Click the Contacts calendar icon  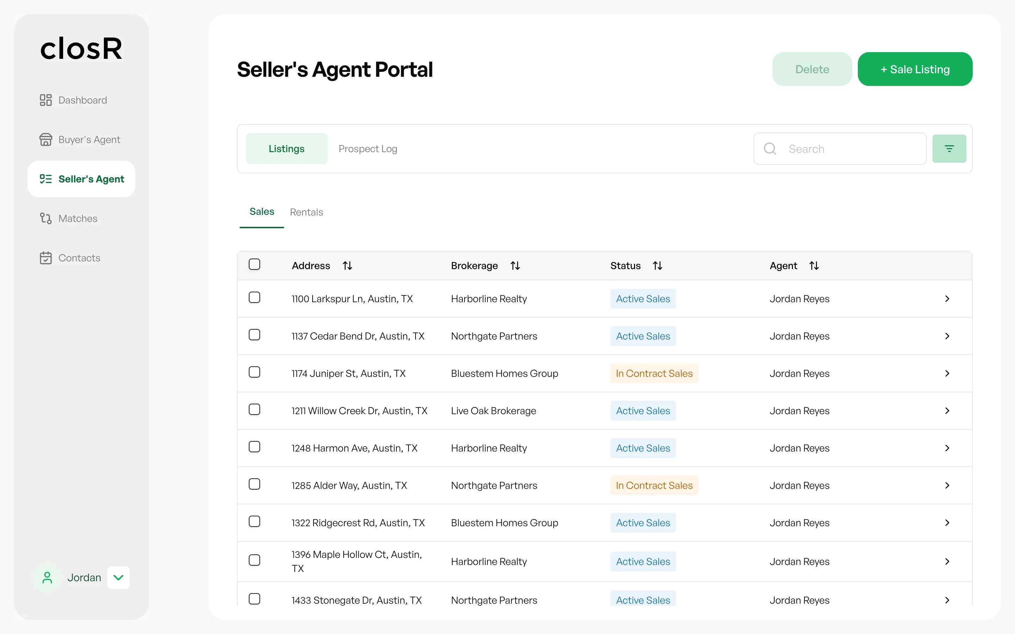point(45,258)
